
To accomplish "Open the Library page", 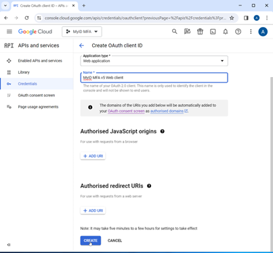I will click(x=24, y=72).
